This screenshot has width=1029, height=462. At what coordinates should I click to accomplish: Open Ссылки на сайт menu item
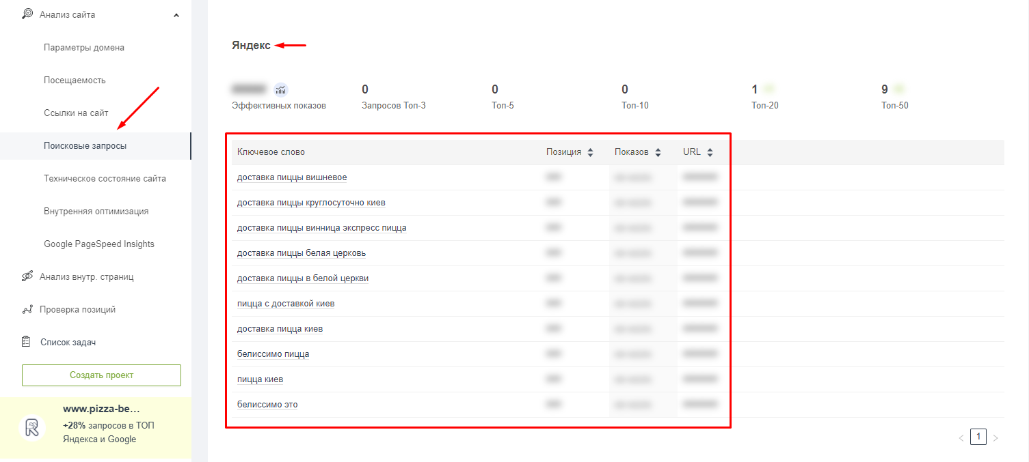(76, 113)
